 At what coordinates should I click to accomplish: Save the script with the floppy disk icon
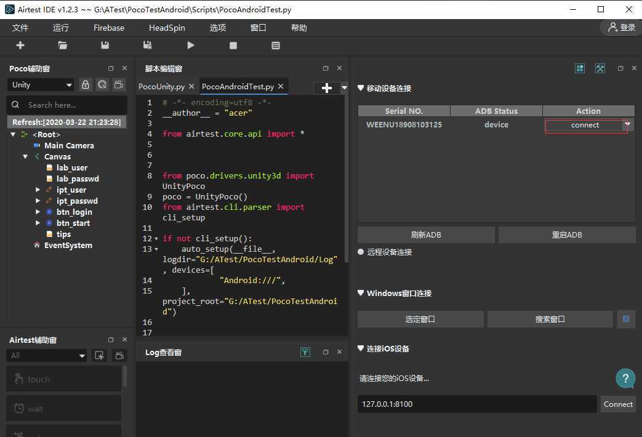tap(105, 46)
